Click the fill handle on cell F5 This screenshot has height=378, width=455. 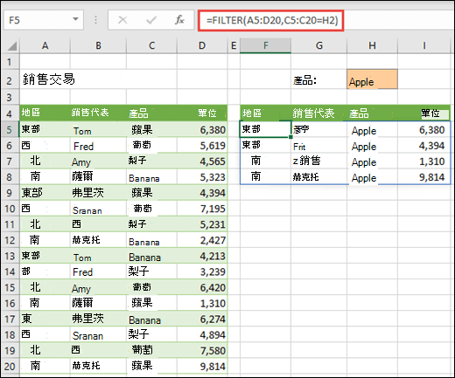tap(290, 137)
